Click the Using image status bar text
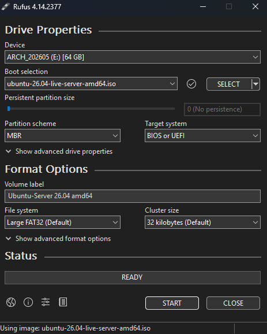The image size is (267, 334). 75,328
